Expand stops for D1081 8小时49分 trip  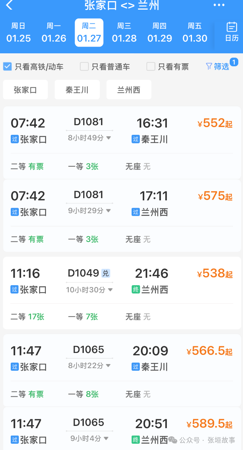click(x=108, y=138)
